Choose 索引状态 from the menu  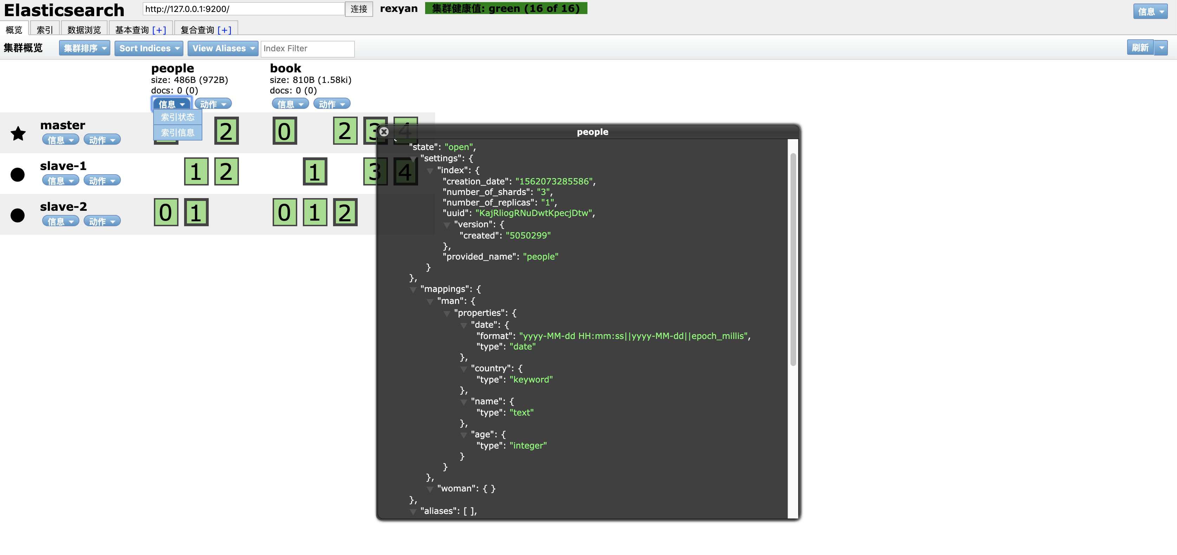tap(178, 117)
